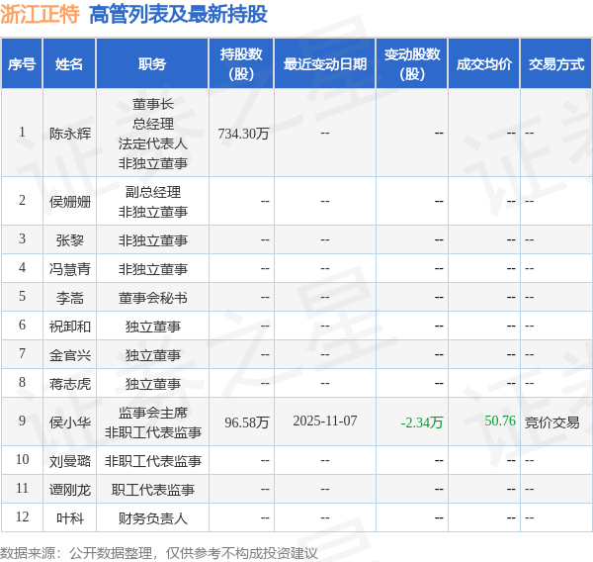Select the name 刘曼璐
Screen dimensions: 593x562
pyautogui.click(x=70, y=461)
